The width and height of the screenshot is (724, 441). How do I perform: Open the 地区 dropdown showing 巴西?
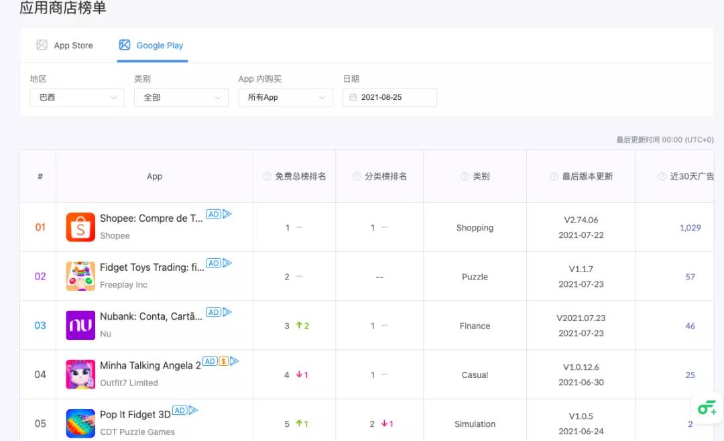[x=76, y=97]
